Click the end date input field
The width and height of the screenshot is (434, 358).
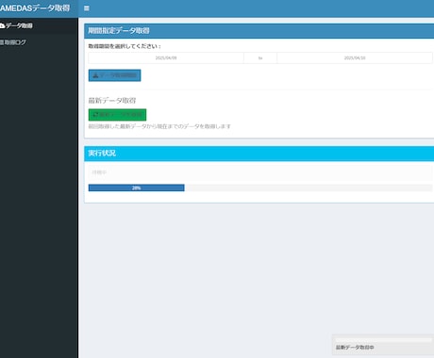click(x=355, y=58)
